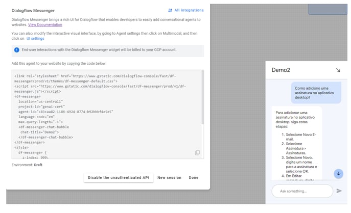Click the agent-id code line

click(66, 112)
